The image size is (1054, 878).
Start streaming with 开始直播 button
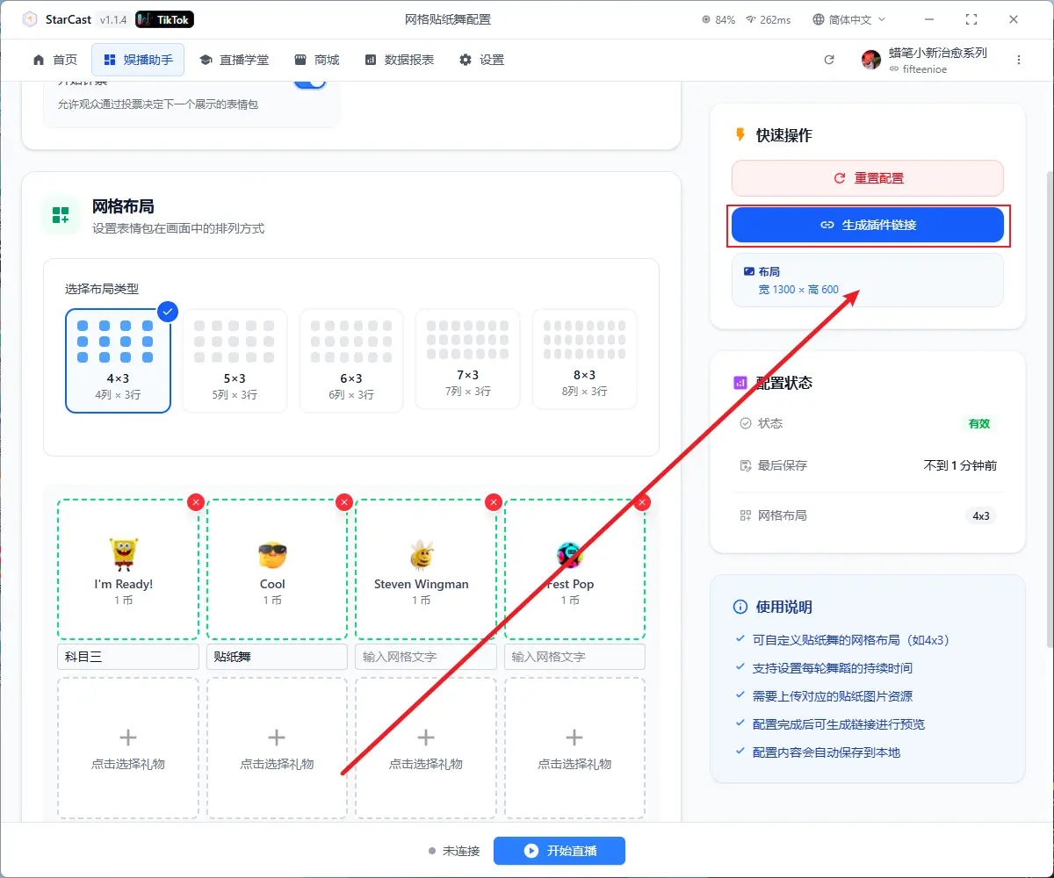point(559,851)
